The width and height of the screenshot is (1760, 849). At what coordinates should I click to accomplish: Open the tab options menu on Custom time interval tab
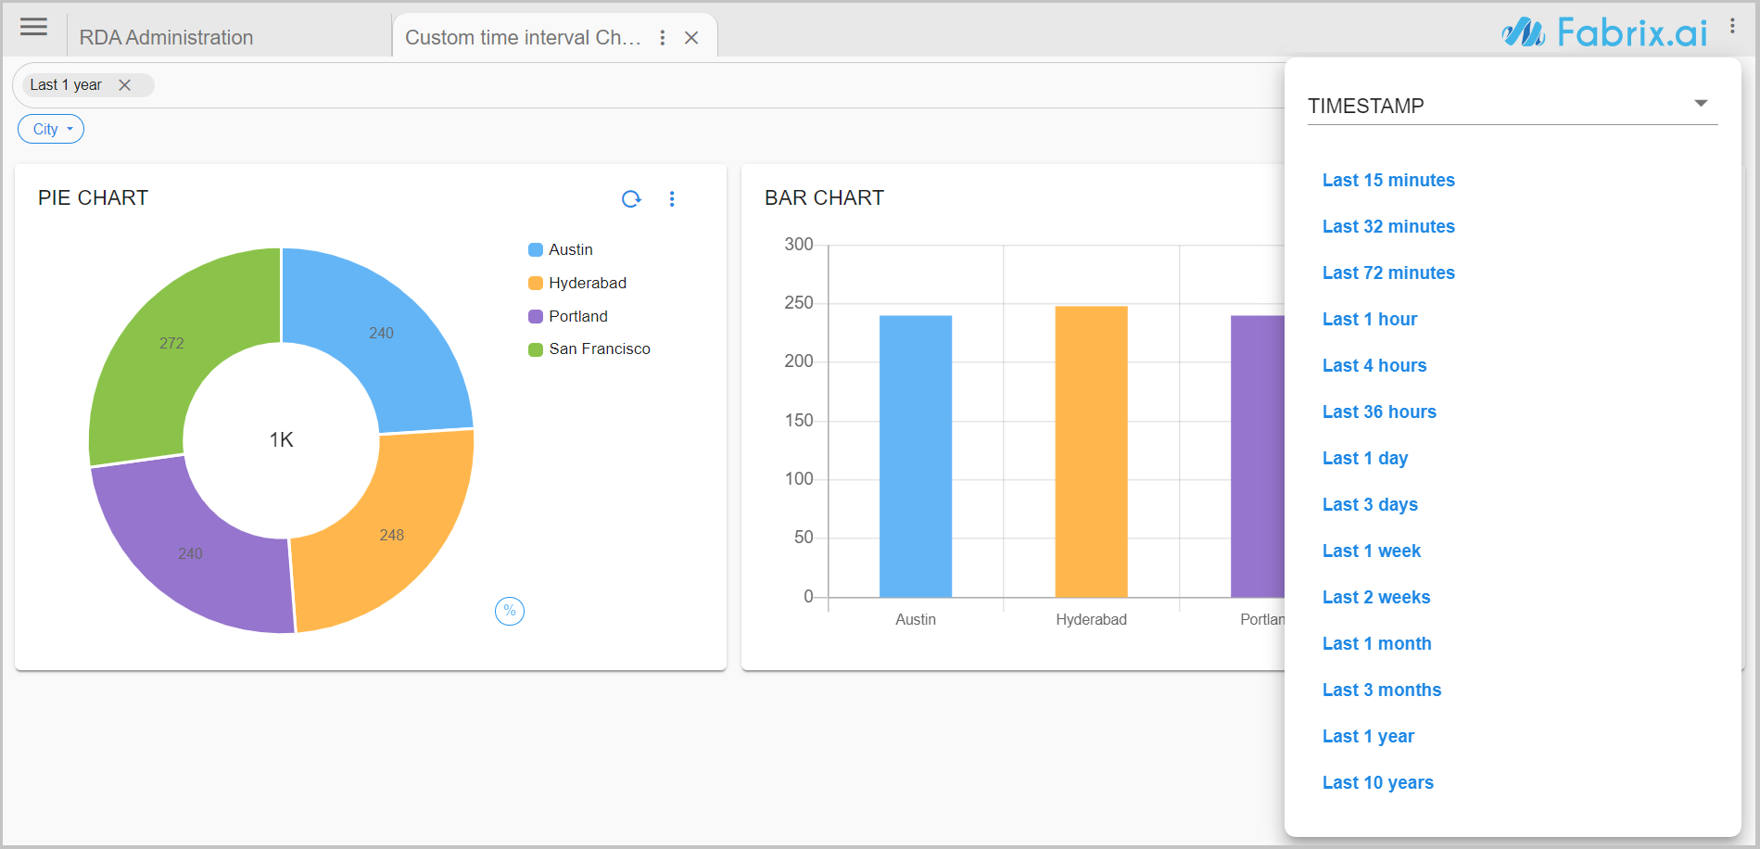[662, 37]
